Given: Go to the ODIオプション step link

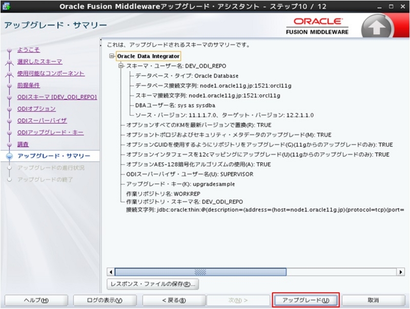Looking at the screenshot, I should [36, 109].
